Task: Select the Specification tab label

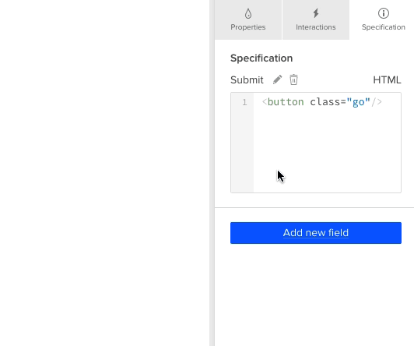Action: pyautogui.click(x=384, y=27)
